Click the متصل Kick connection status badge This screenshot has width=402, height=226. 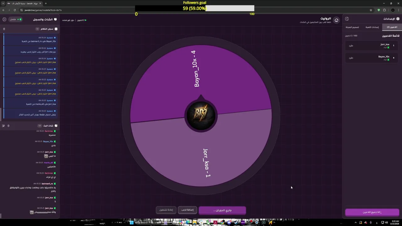coord(15,19)
